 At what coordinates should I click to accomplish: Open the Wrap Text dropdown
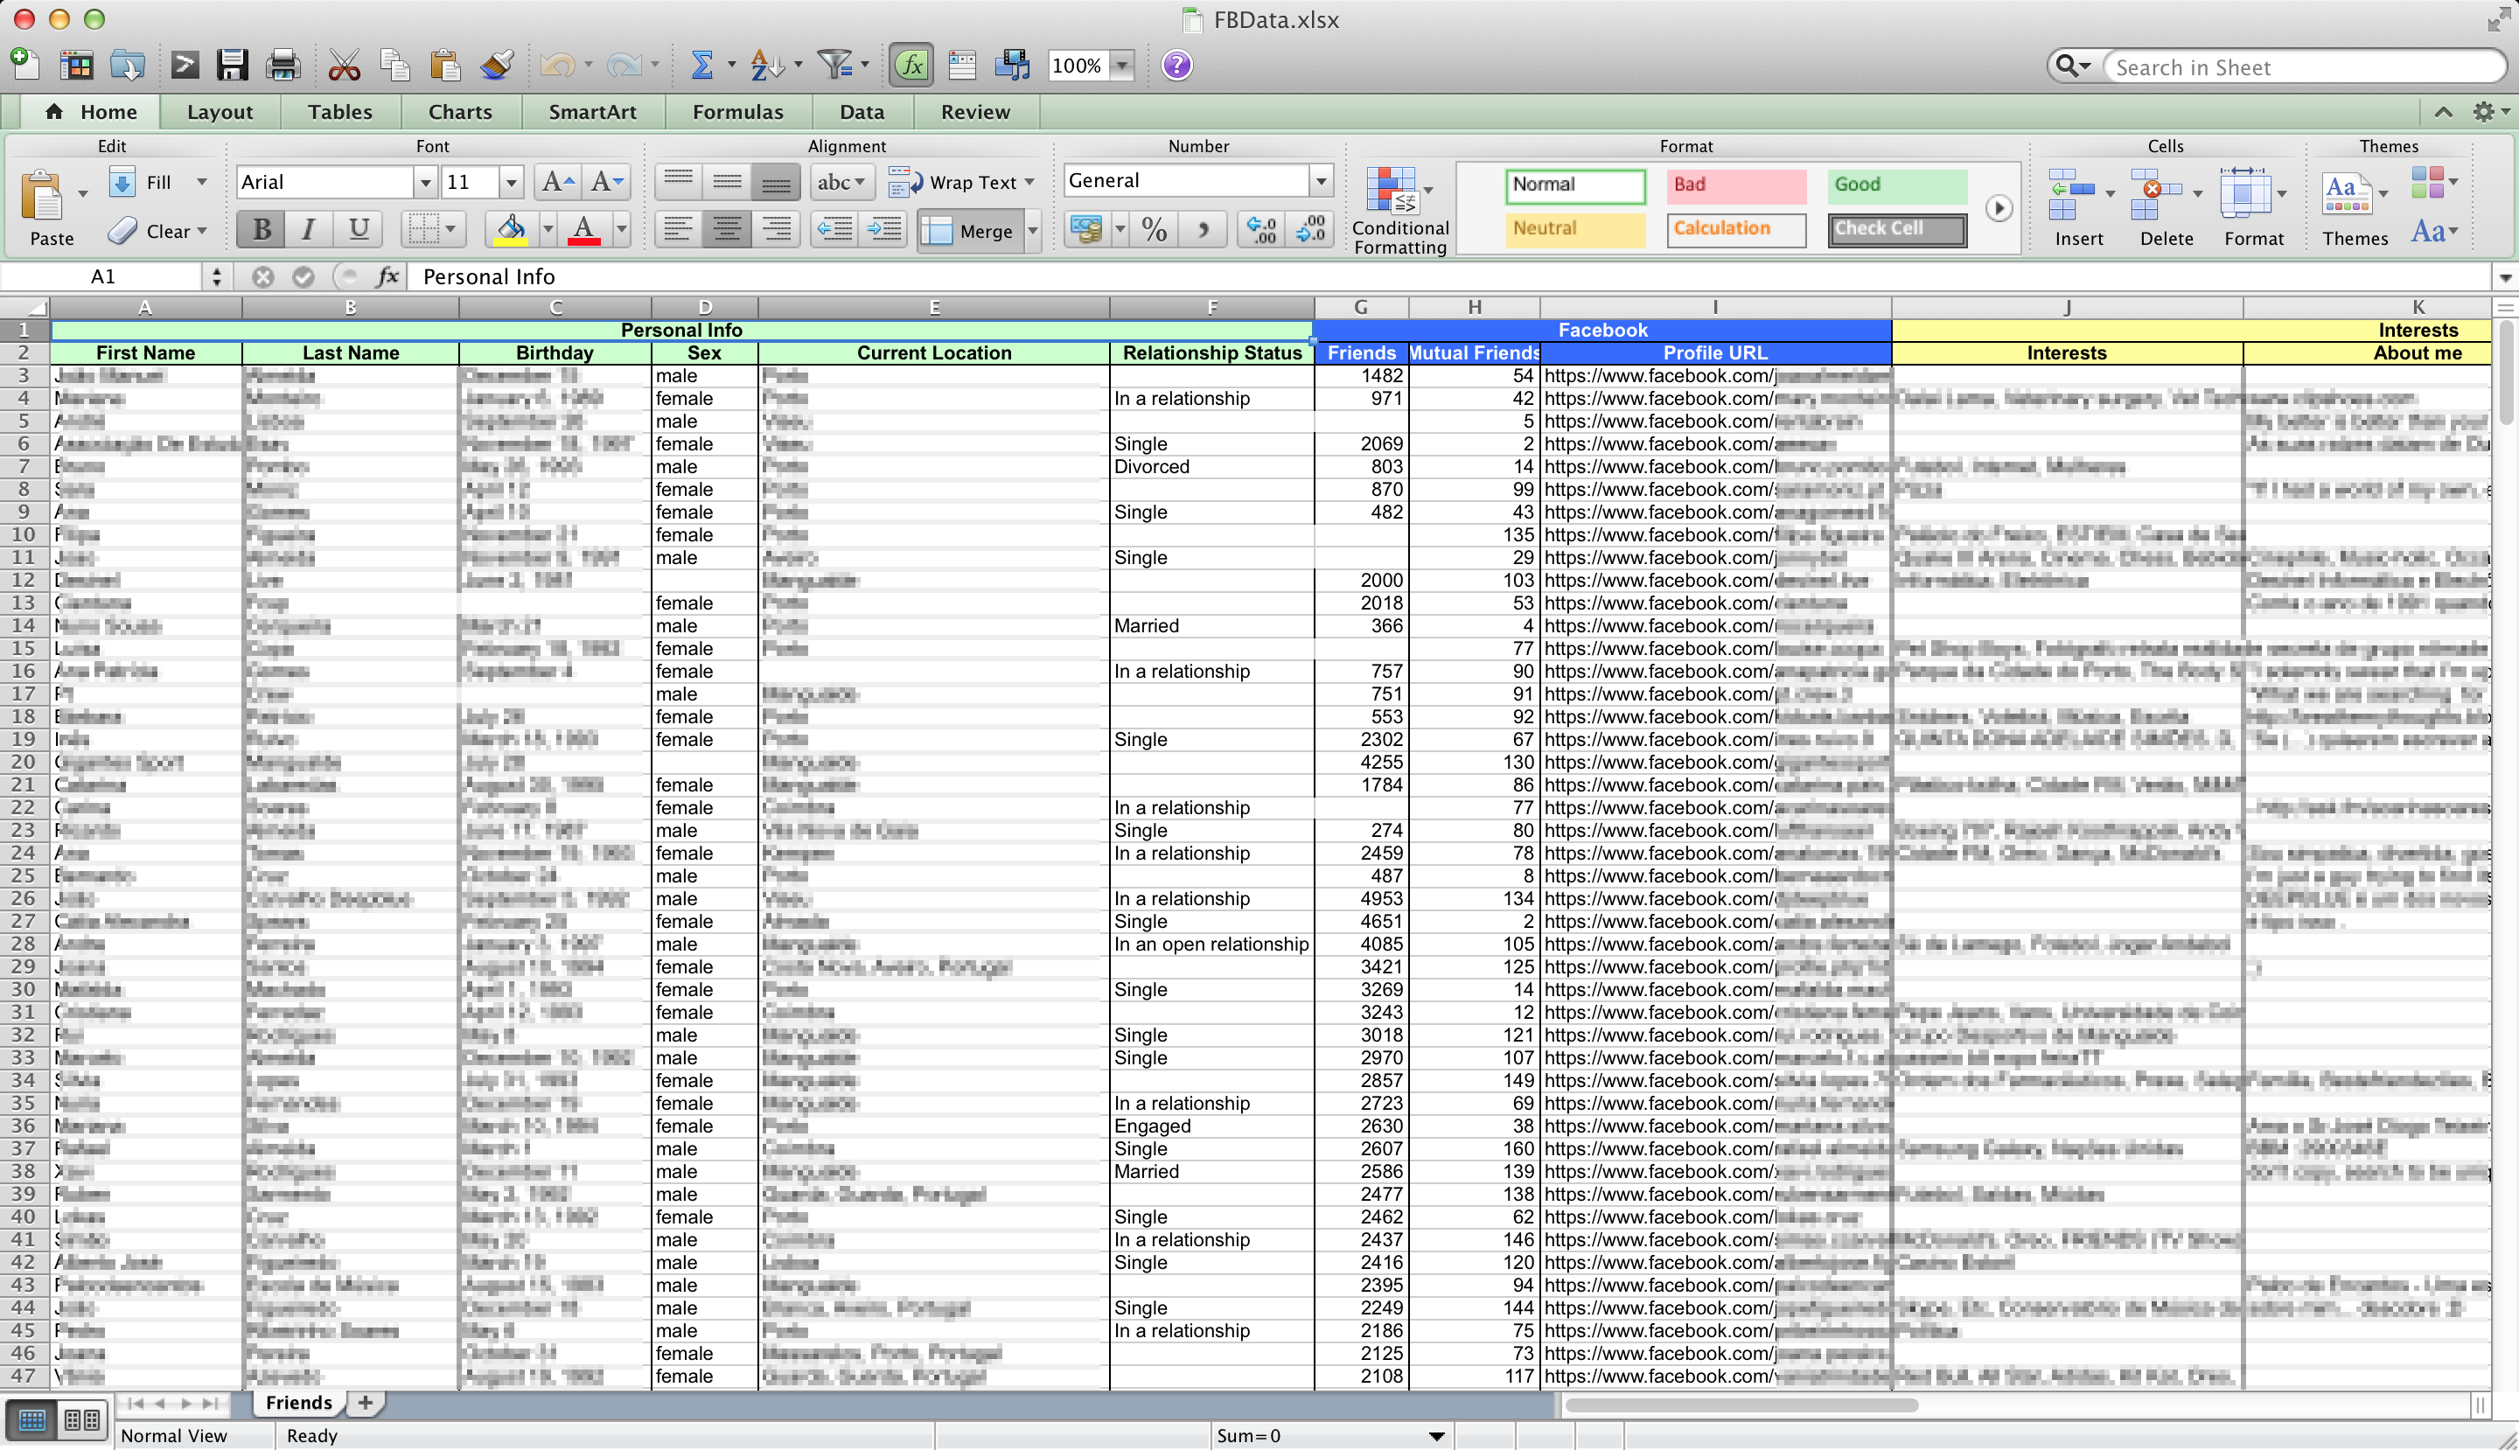(1030, 181)
